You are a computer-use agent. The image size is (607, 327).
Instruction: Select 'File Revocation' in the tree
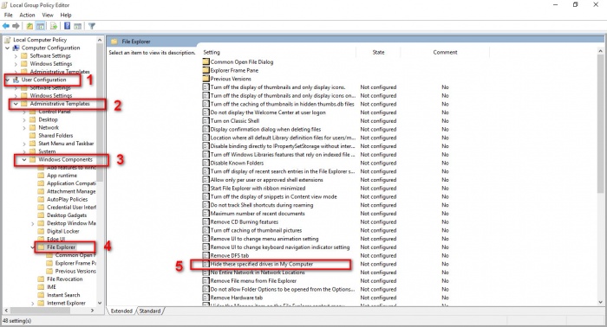(65, 279)
